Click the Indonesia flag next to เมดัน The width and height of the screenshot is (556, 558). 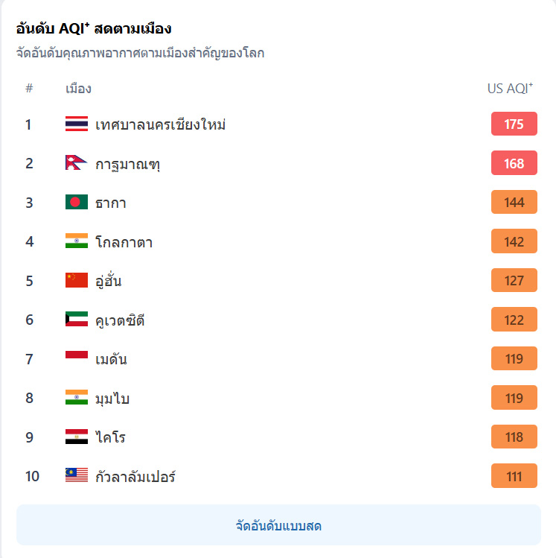77,358
